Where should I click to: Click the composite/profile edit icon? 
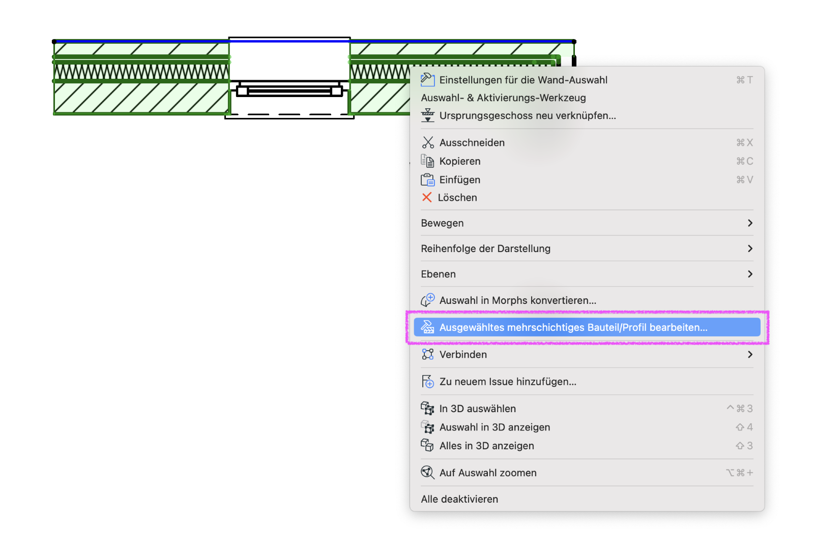427,327
